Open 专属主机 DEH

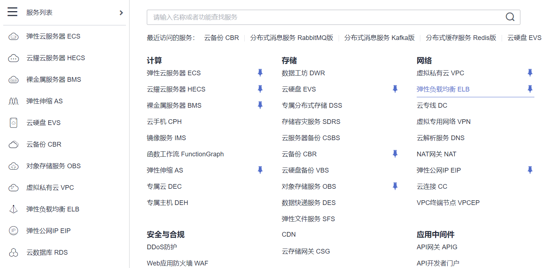point(167,203)
